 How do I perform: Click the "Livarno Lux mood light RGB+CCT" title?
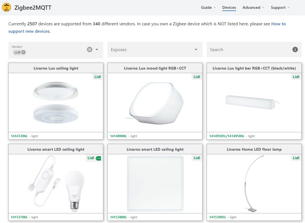(155, 68)
